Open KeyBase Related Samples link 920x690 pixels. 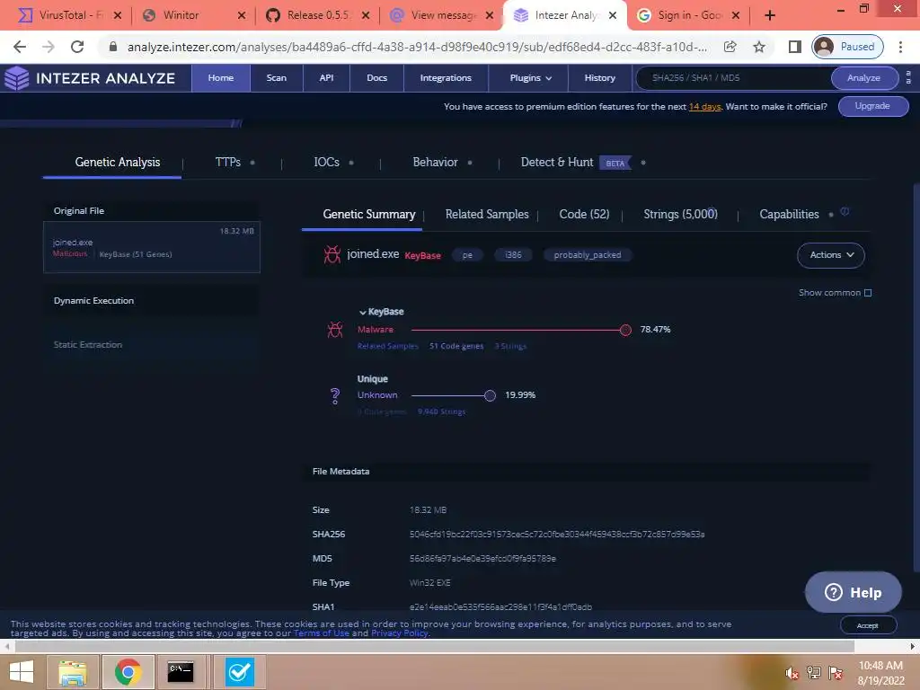[388, 346]
